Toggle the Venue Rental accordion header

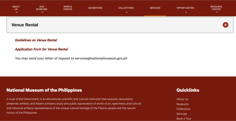click(x=120, y=25)
